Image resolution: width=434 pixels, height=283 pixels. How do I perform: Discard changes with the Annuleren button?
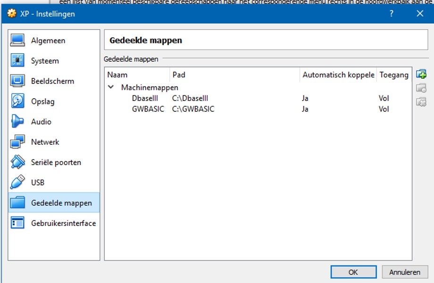pos(405,272)
